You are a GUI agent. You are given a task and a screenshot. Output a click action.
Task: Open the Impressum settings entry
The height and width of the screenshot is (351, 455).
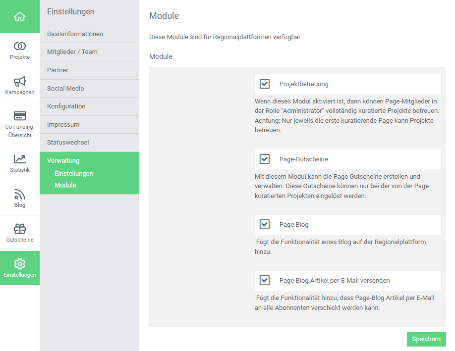tap(63, 124)
